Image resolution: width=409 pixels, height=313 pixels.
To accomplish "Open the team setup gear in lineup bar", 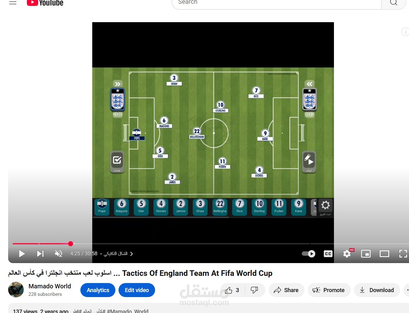I will click(326, 207).
